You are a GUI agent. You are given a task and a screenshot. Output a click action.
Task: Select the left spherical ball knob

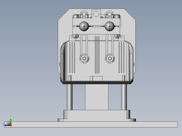[84, 26]
